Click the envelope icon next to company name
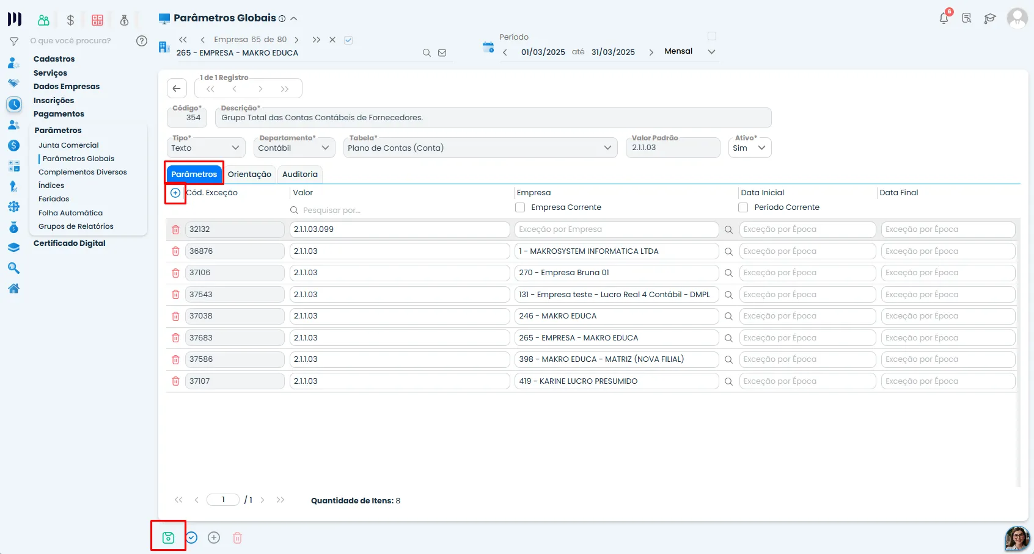The width and height of the screenshot is (1034, 554). (442, 53)
